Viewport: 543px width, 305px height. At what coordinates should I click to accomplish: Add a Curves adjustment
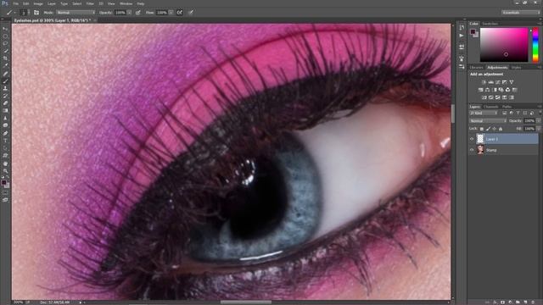click(498, 82)
